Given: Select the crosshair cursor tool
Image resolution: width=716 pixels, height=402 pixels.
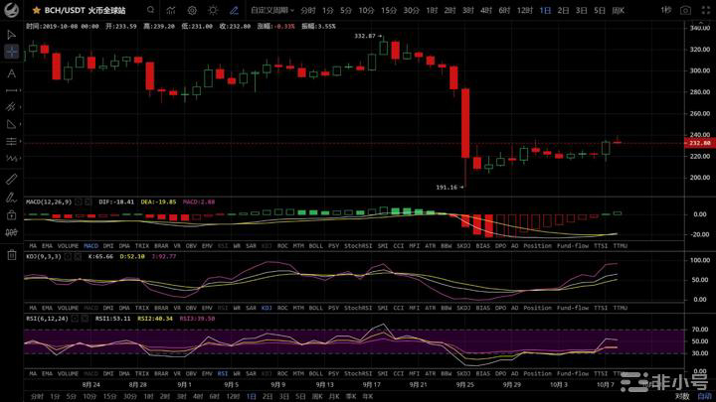Looking at the screenshot, I should click(x=11, y=52).
